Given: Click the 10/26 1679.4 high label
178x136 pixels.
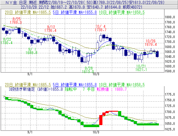Looking at the screenshot, I should coord(151,43).
